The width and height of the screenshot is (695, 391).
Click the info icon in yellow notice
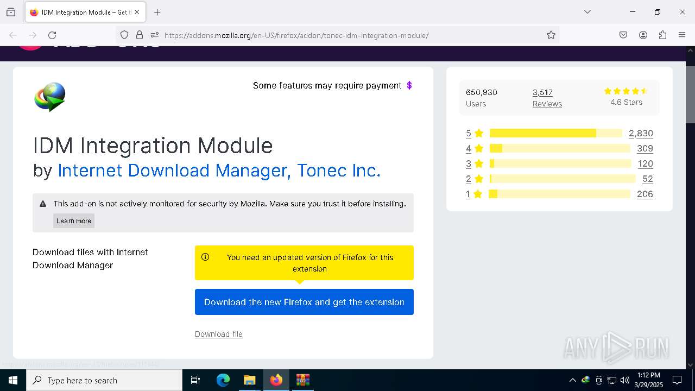[205, 257]
